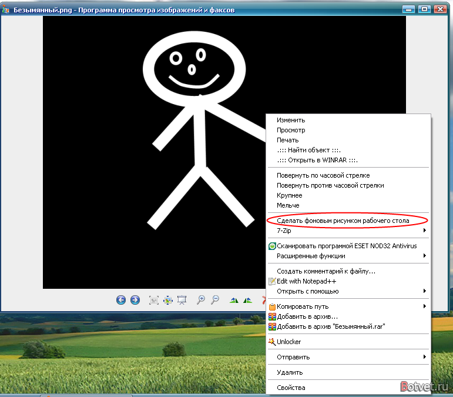The width and height of the screenshot is (453, 397).
Task: Zoom in with the plus magnifier icon
Action: click(200, 300)
